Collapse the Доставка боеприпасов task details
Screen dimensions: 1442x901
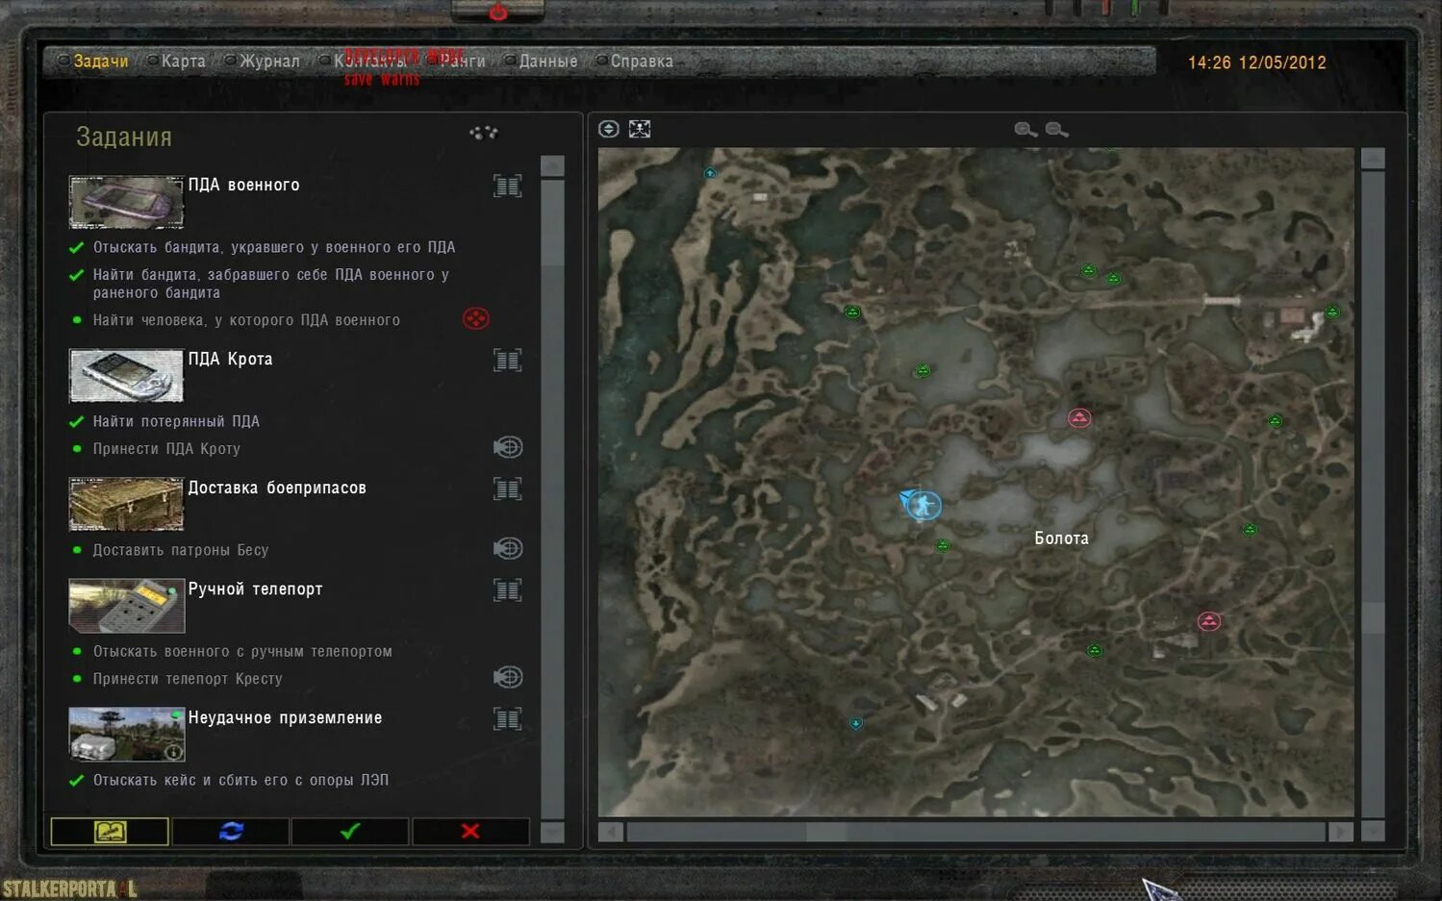508,488
